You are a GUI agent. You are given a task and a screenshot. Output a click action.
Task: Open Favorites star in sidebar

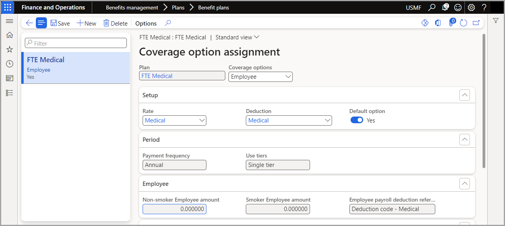(x=9, y=49)
